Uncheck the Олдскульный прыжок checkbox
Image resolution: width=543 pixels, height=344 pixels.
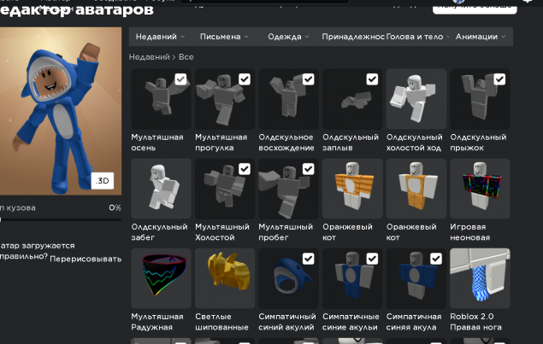(499, 79)
